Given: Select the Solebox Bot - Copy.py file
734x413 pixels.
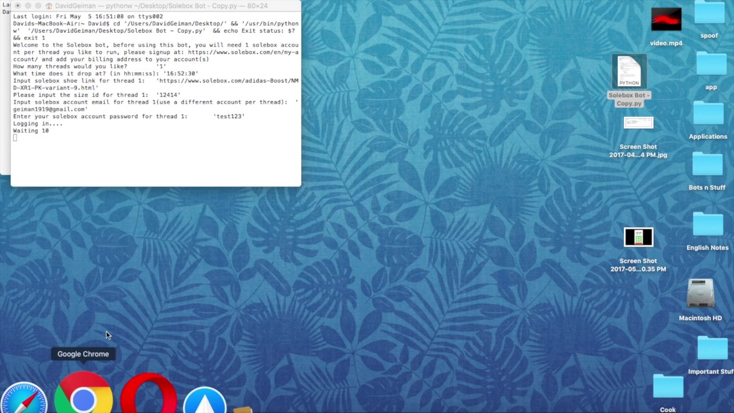Looking at the screenshot, I should pyautogui.click(x=629, y=72).
